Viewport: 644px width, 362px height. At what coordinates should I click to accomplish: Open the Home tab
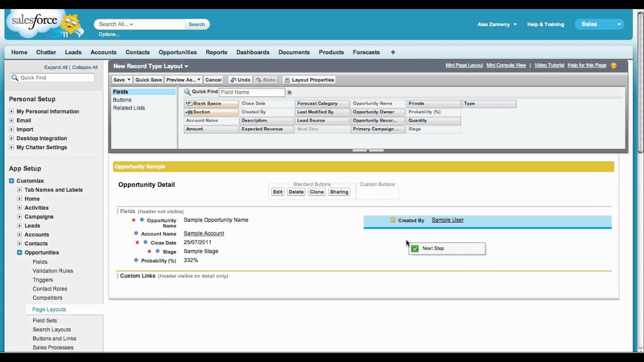(x=19, y=52)
